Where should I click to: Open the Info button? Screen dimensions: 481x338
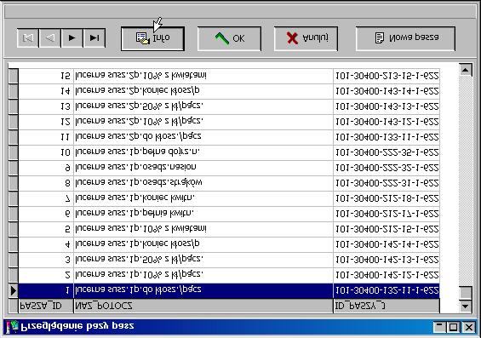(x=152, y=38)
